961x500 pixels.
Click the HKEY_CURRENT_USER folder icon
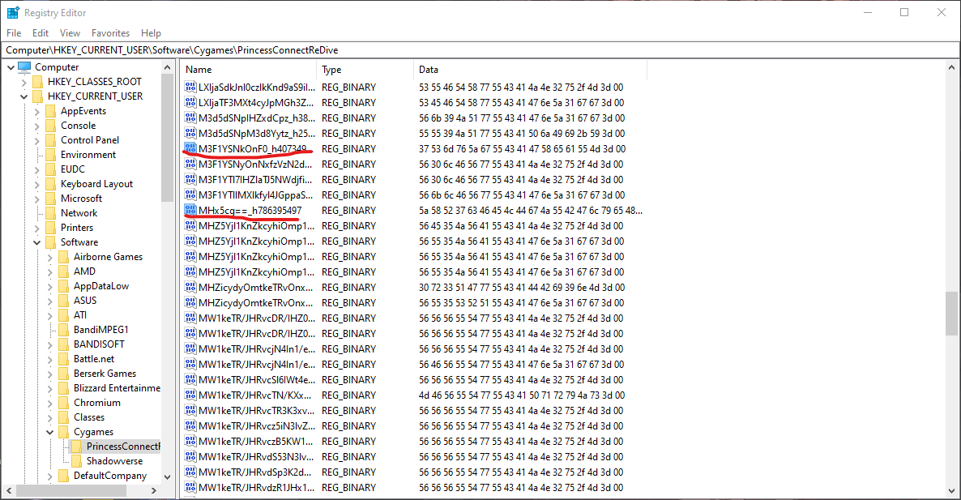(x=37, y=96)
